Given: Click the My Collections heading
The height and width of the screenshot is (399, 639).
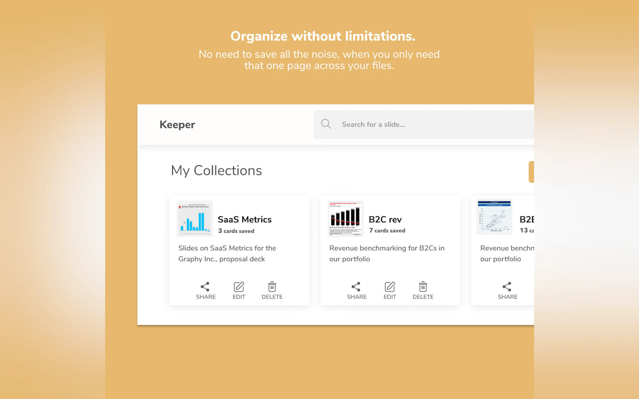Looking at the screenshot, I should coord(216,170).
